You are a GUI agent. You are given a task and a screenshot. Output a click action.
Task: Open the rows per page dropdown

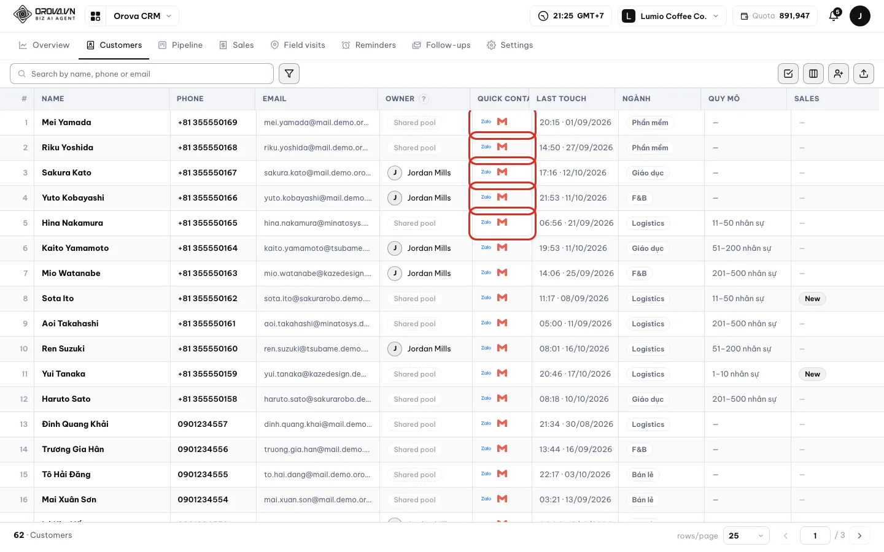[x=746, y=535]
